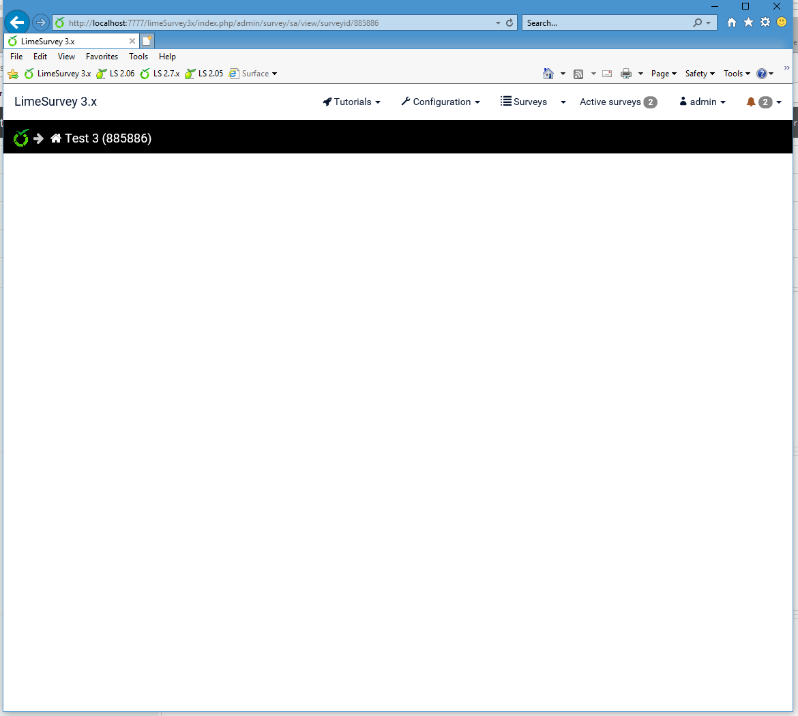The height and width of the screenshot is (716, 798).
Task: Open favorites star icon at top right
Action: point(749,23)
